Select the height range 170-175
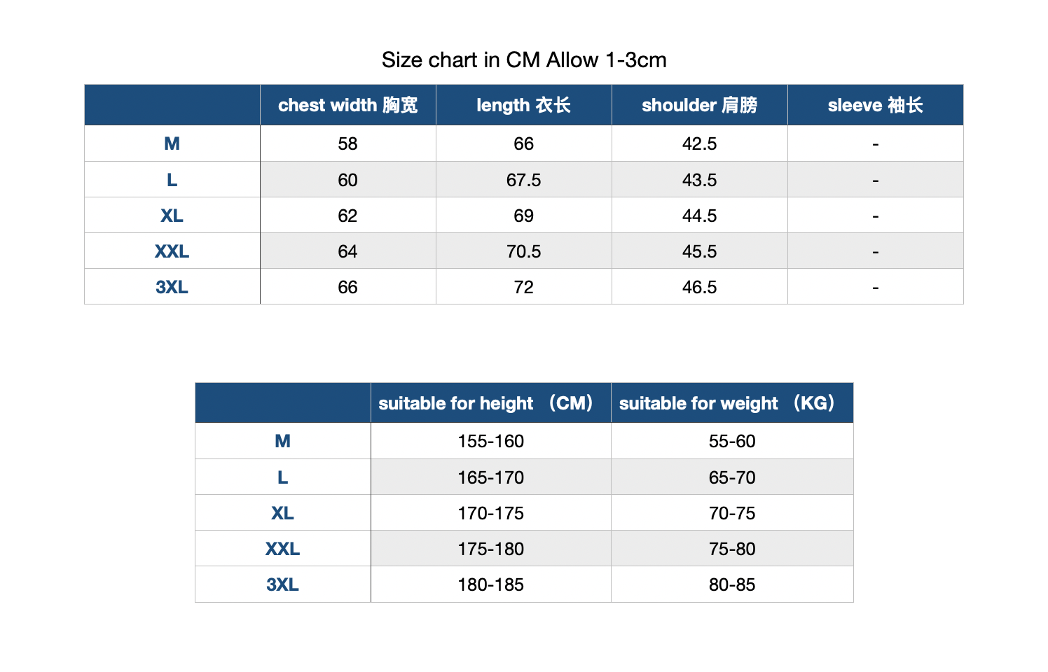Viewport: 1048px width, 672px height. [490, 513]
